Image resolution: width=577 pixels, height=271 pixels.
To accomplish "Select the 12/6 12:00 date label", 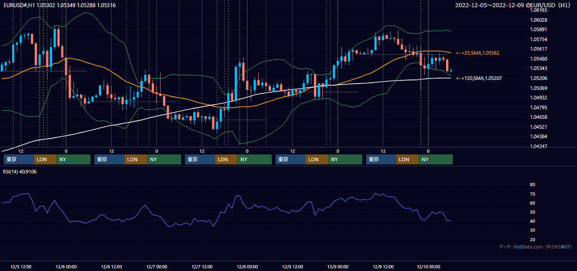I will (111, 266).
